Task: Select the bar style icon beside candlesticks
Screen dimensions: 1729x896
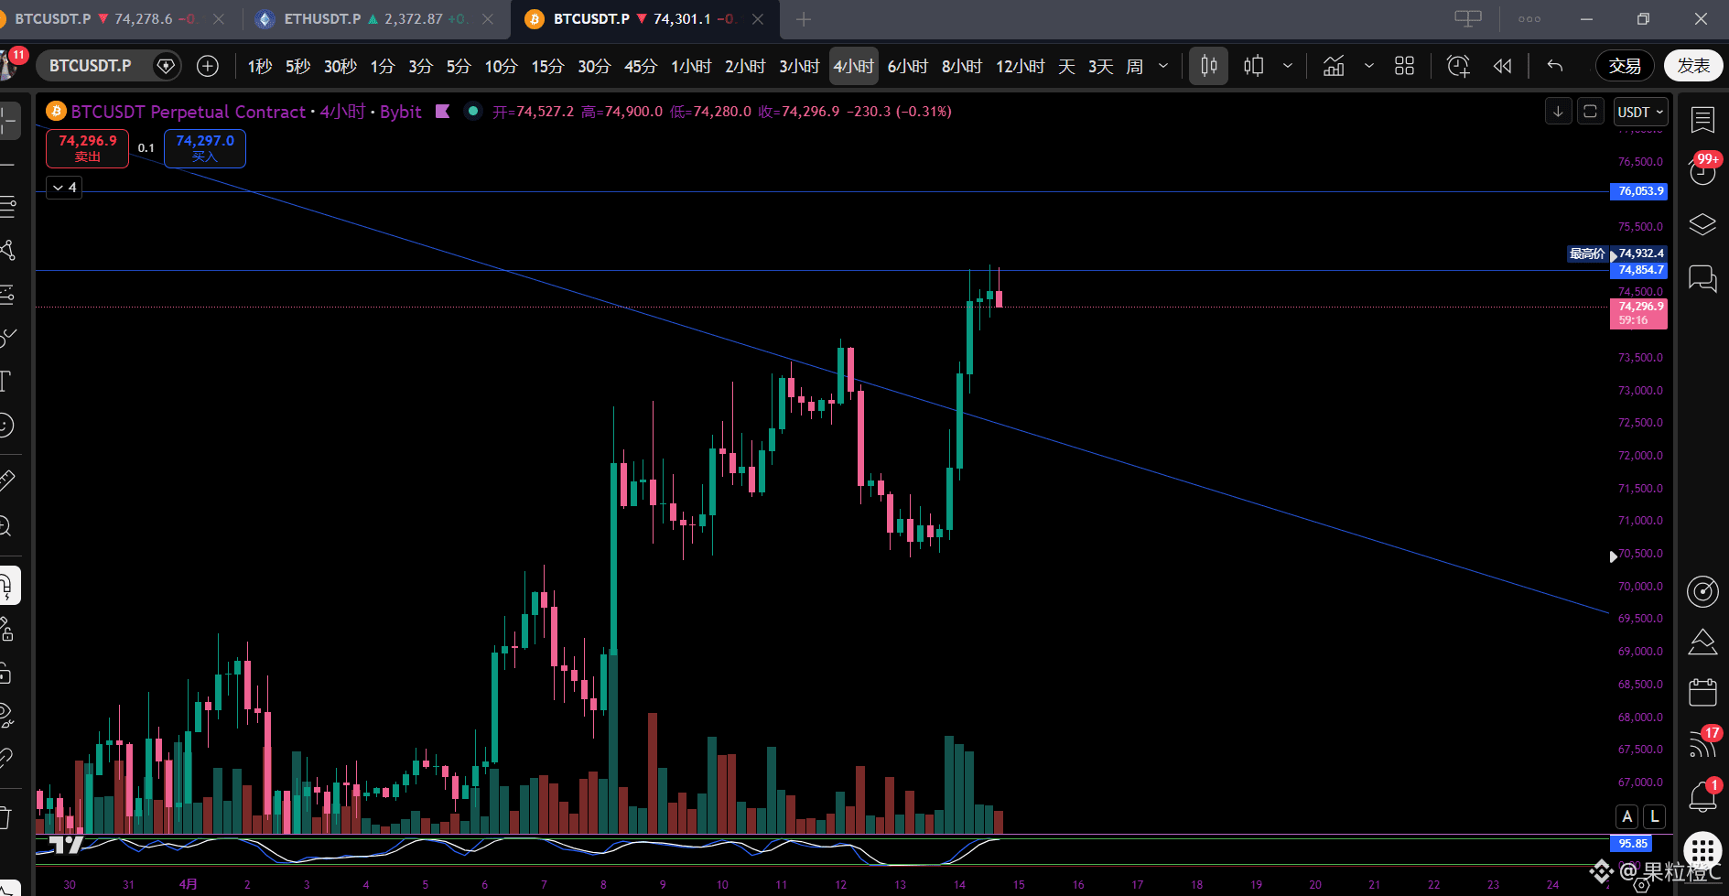Action: tap(1254, 66)
